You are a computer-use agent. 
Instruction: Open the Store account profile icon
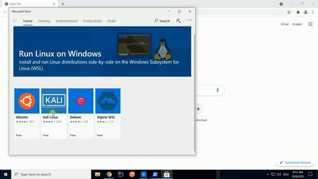pyautogui.click(x=178, y=21)
